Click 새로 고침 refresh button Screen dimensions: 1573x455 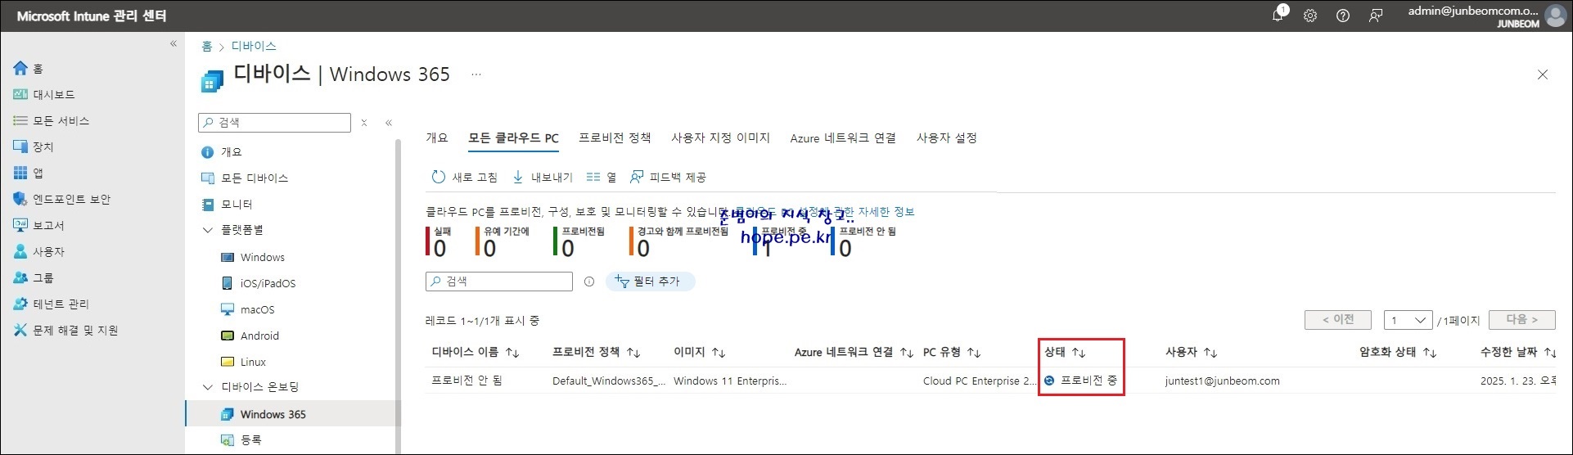point(464,178)
